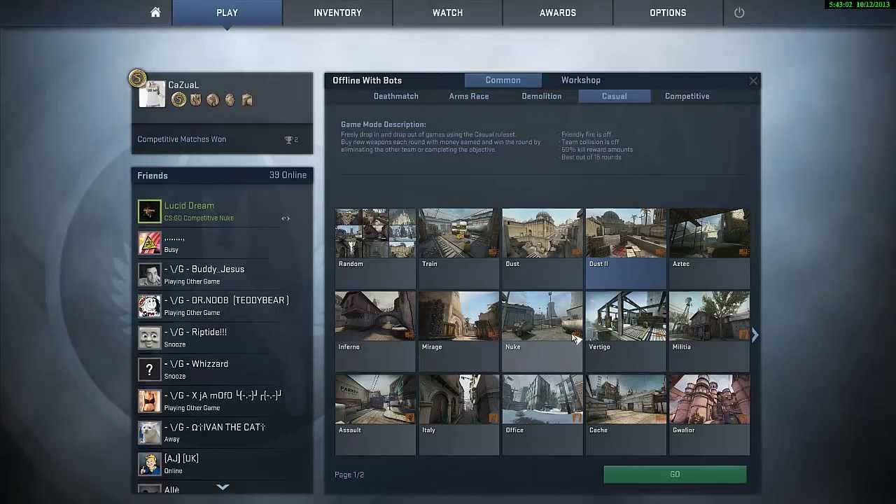Click Riptide!!!'s avatar
The height and width of the screenshot is (504, 896).
[x=149, y=337]
